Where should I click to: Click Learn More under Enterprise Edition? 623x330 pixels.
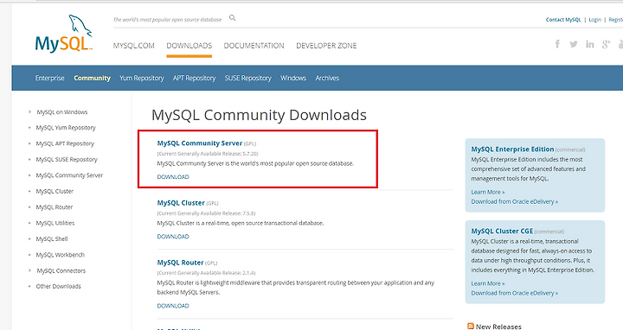point(488,192)
